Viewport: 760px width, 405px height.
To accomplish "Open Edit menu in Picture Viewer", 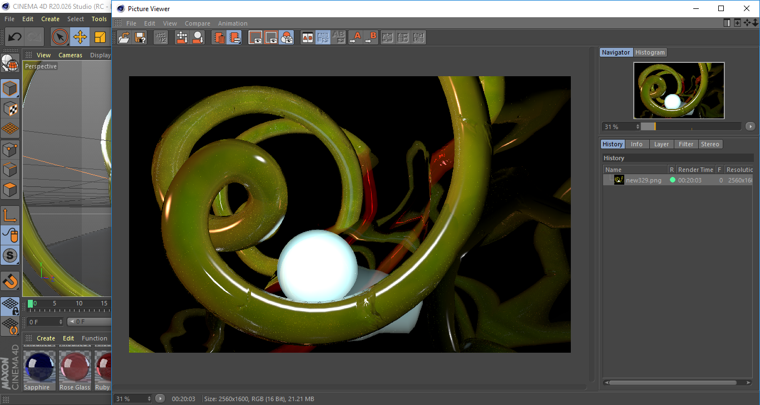I will click(x=150, y=23).
